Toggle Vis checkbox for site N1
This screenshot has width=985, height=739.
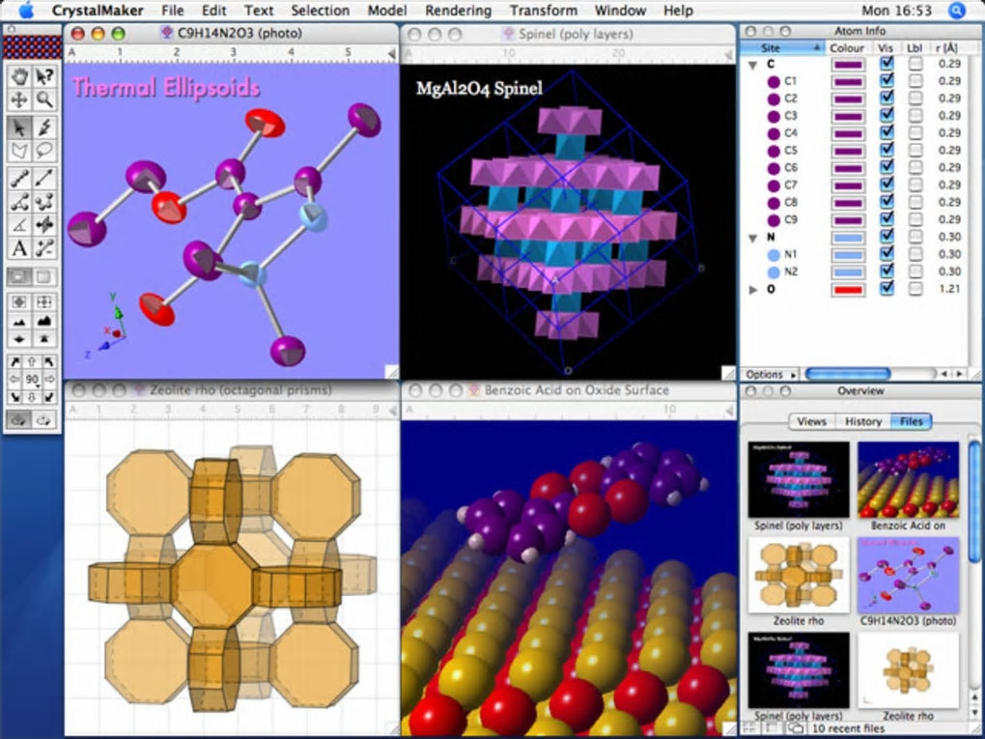[886, 254]
